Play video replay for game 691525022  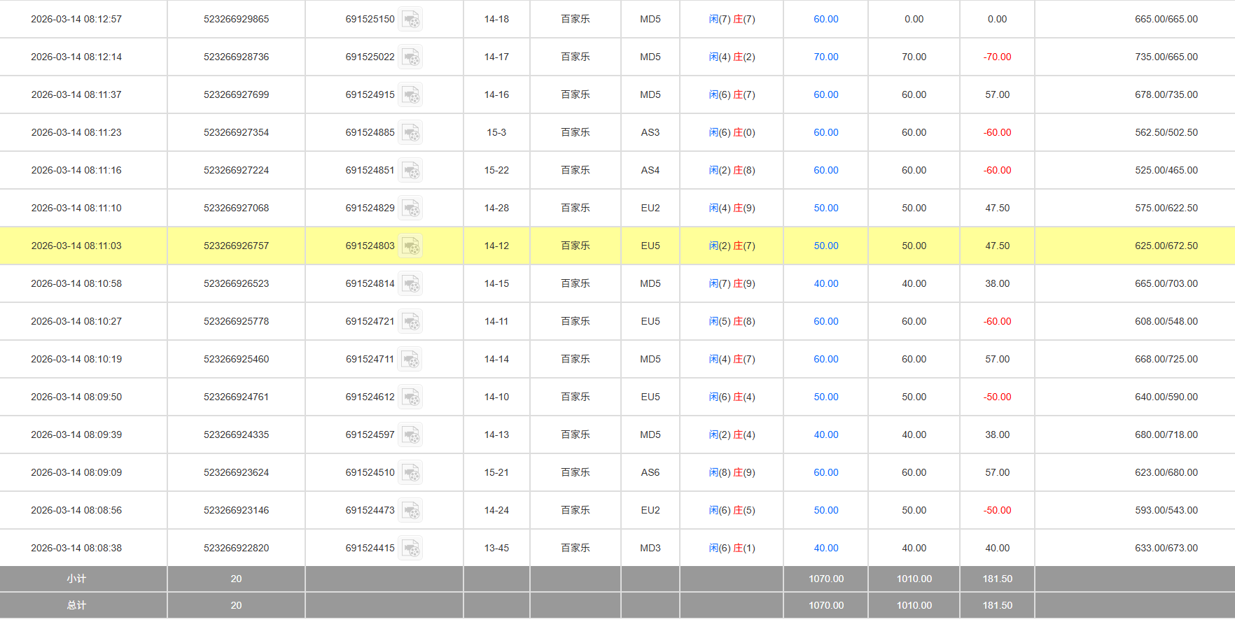tap(410, 57)
